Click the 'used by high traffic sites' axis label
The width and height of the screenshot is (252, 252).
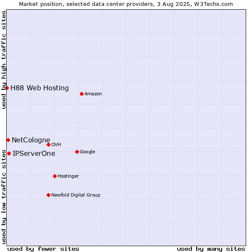pos(3,60)
